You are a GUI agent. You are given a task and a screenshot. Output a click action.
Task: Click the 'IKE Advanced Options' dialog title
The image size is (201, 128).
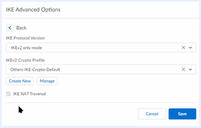(33, 10)
